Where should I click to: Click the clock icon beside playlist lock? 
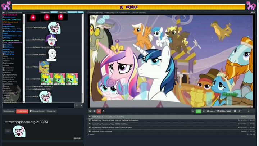point(104,111)
